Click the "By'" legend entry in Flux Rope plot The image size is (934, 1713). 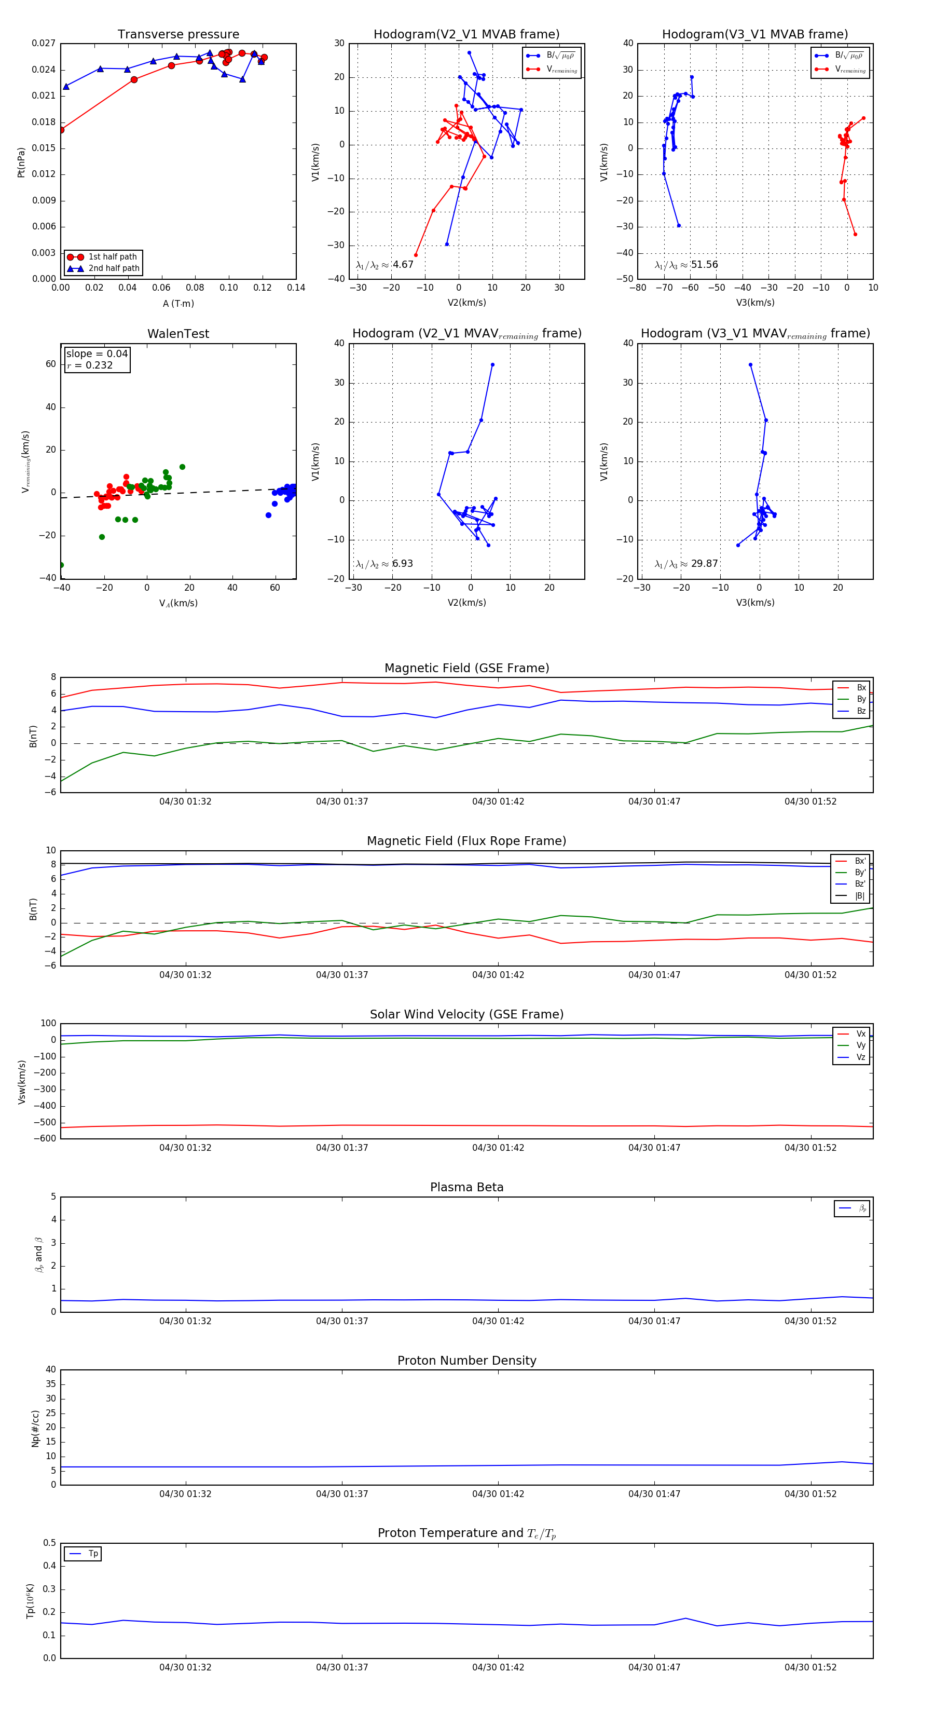[851, 873]
